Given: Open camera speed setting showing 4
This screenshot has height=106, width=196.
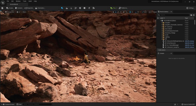Looking at the screenshot, I should click(150, 12).
